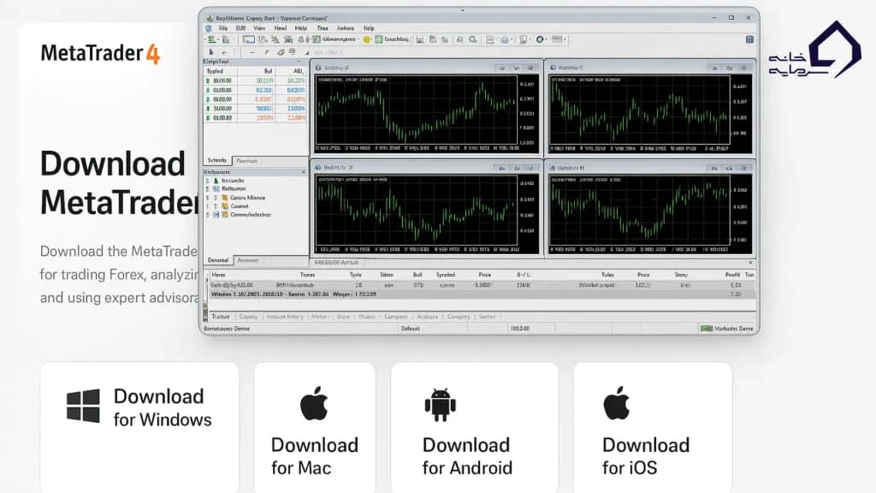Select the "Coumot" tree item

click(x=240, y=206)
